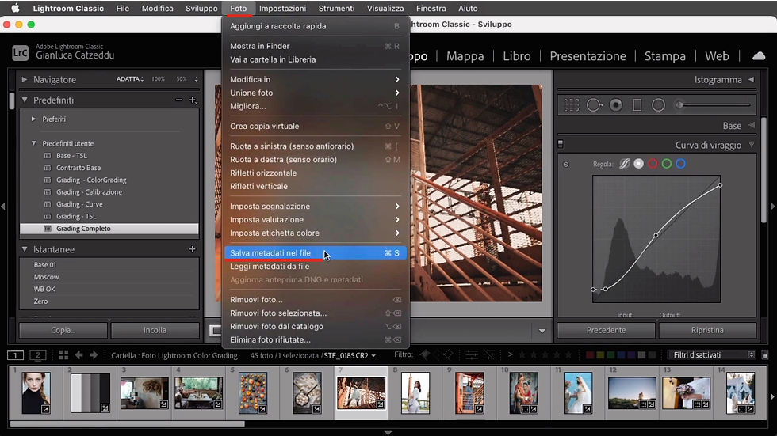
Task: Select the green channel curve
Action: click(x=667, y=164)
